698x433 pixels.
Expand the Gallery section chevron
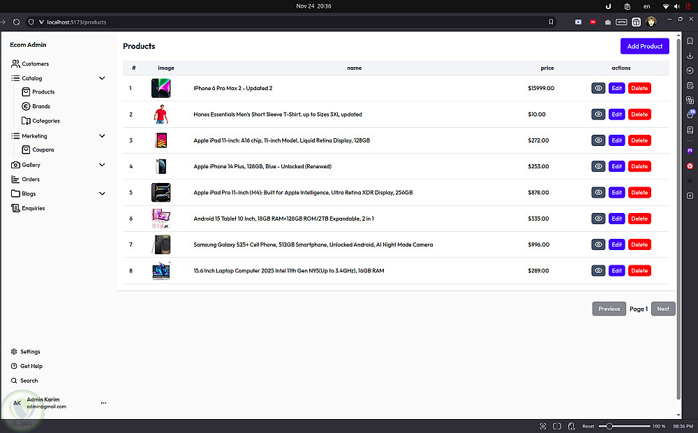point(102,165)
